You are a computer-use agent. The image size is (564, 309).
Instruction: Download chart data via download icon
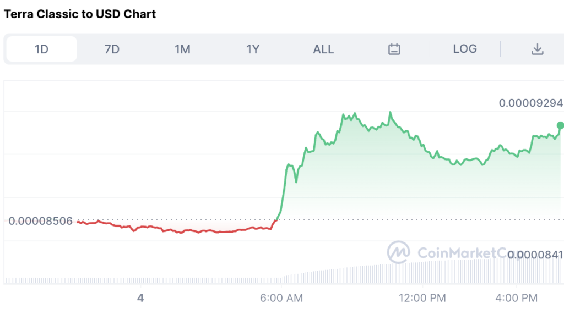coord(537,49)
